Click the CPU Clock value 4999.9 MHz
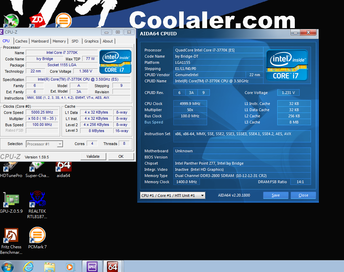Image resolution: width=344 pixels, height=272 pixels. point(190,104)
